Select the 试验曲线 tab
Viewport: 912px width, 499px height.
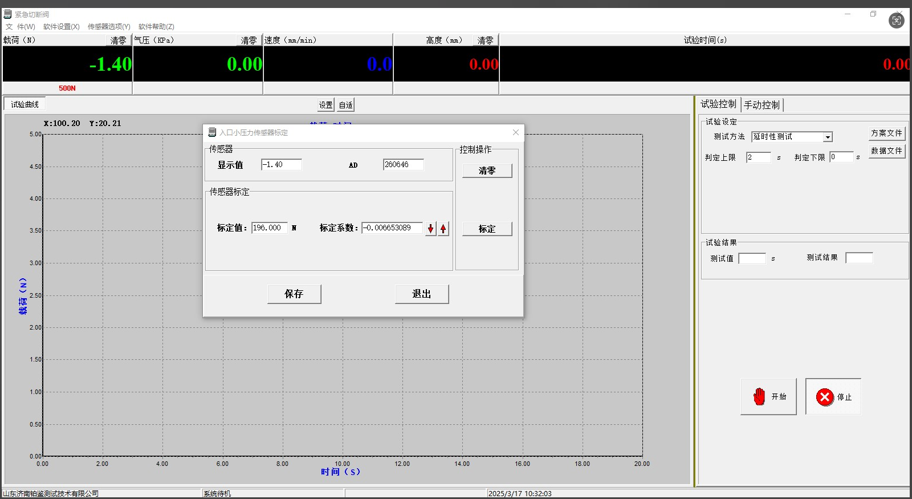coord(25,104)
